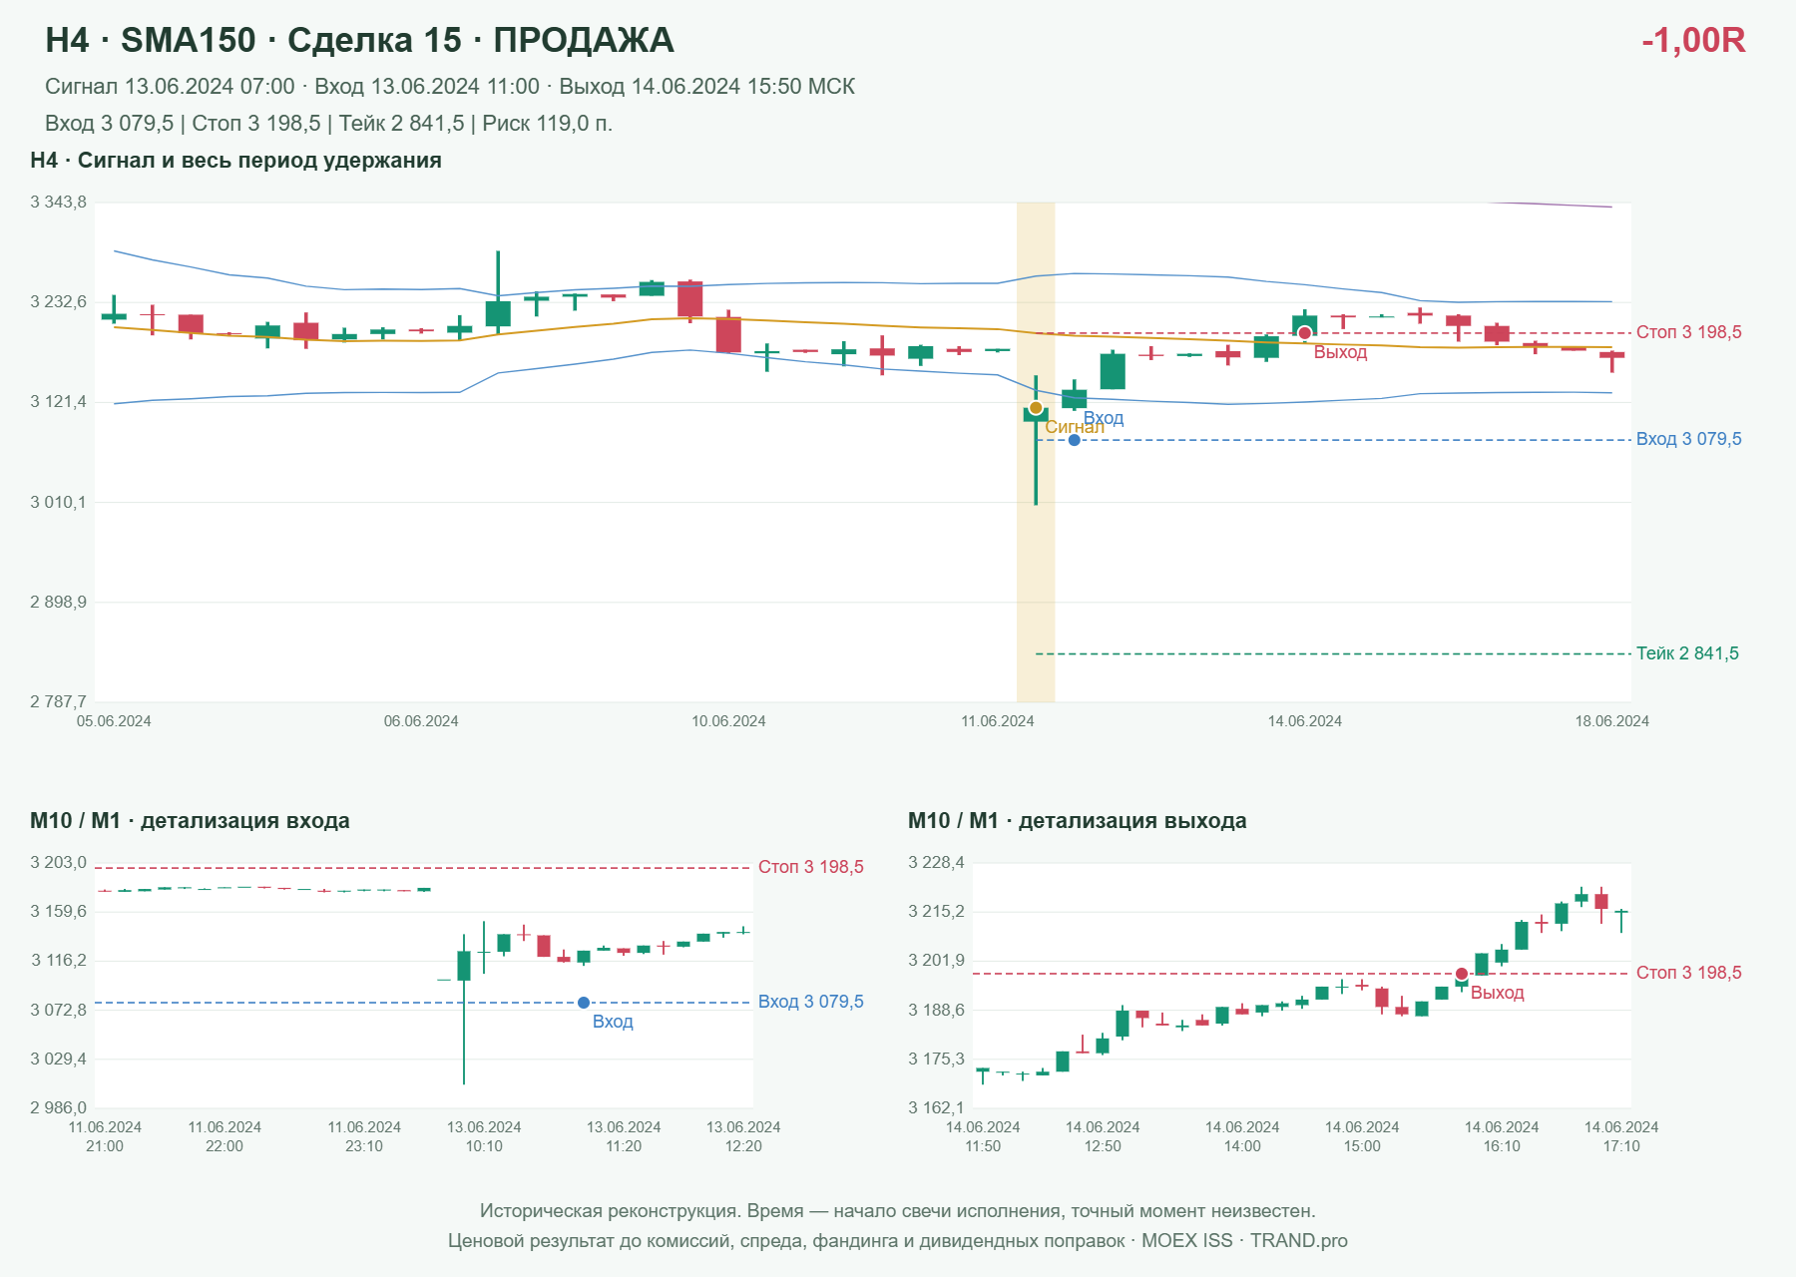Image resolution: width=1796 pixels, height=1277 pixels.
Task: Click the 2 986,0 axis label in entry chart
Action: pyautogui.click(x=58, y=1107)
